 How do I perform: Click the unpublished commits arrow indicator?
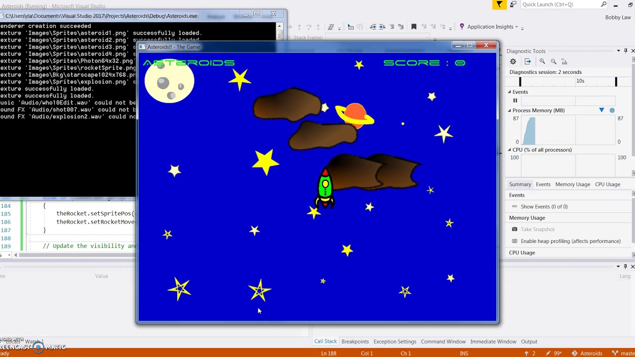pyautogui.click(x=530, y=353)
